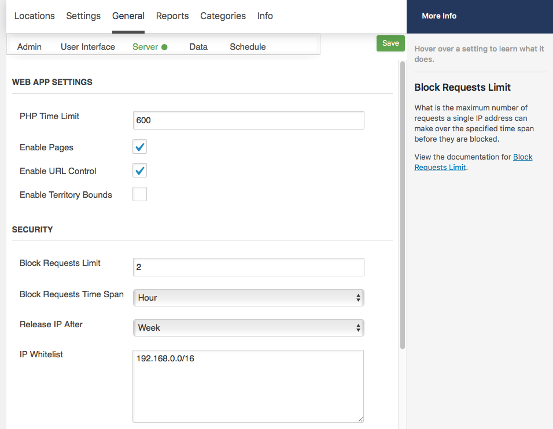Click the green Save button
Viewport: 553px width, 429px height.
[x=390, y=43]
